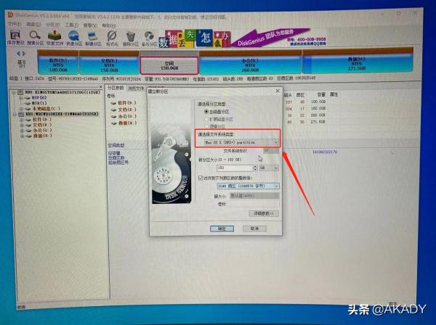Viewport: 436px width, 325px height.
Task: Open the Help (帮助) menu
Action: (109, 25)
